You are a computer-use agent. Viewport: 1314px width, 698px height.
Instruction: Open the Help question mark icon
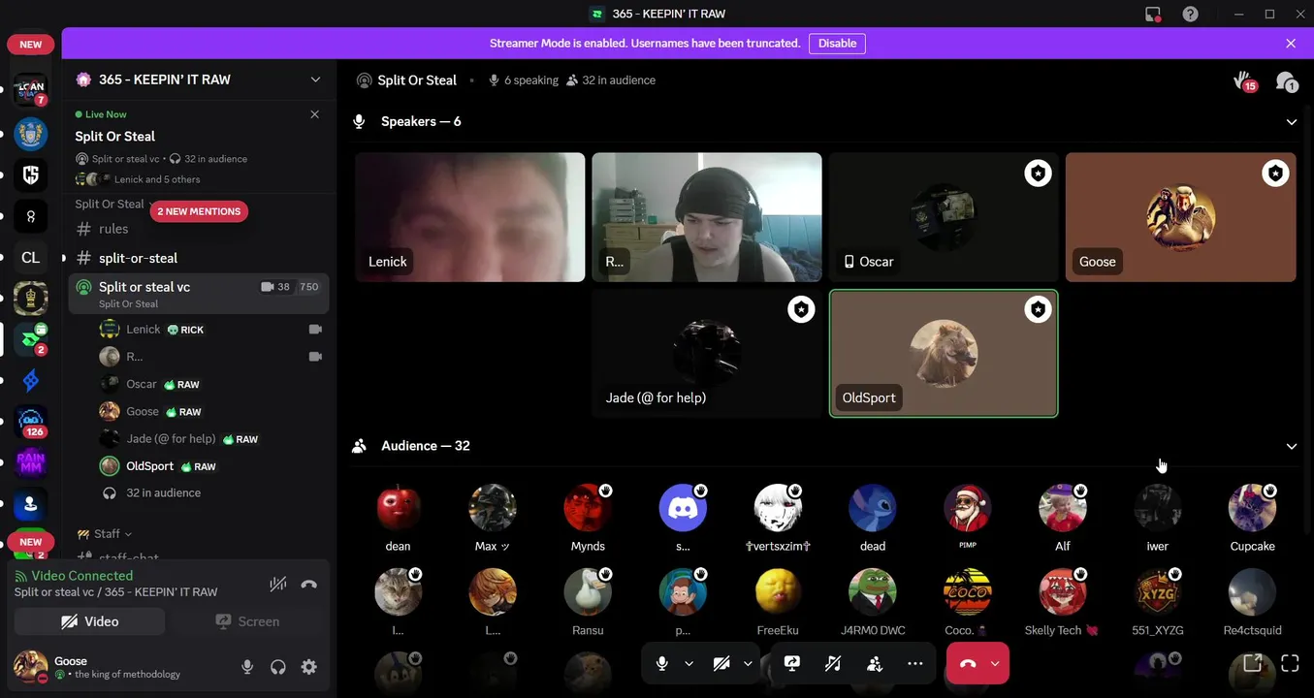(1190, 14)
